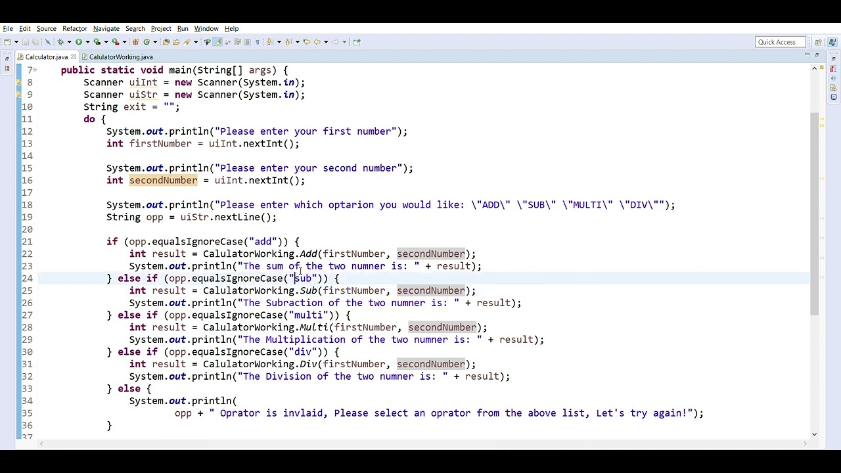Click the Search flashlight toolbar icon
This screenshot has height=473, width=841.
pyautogui.click(x=187, y=42)
